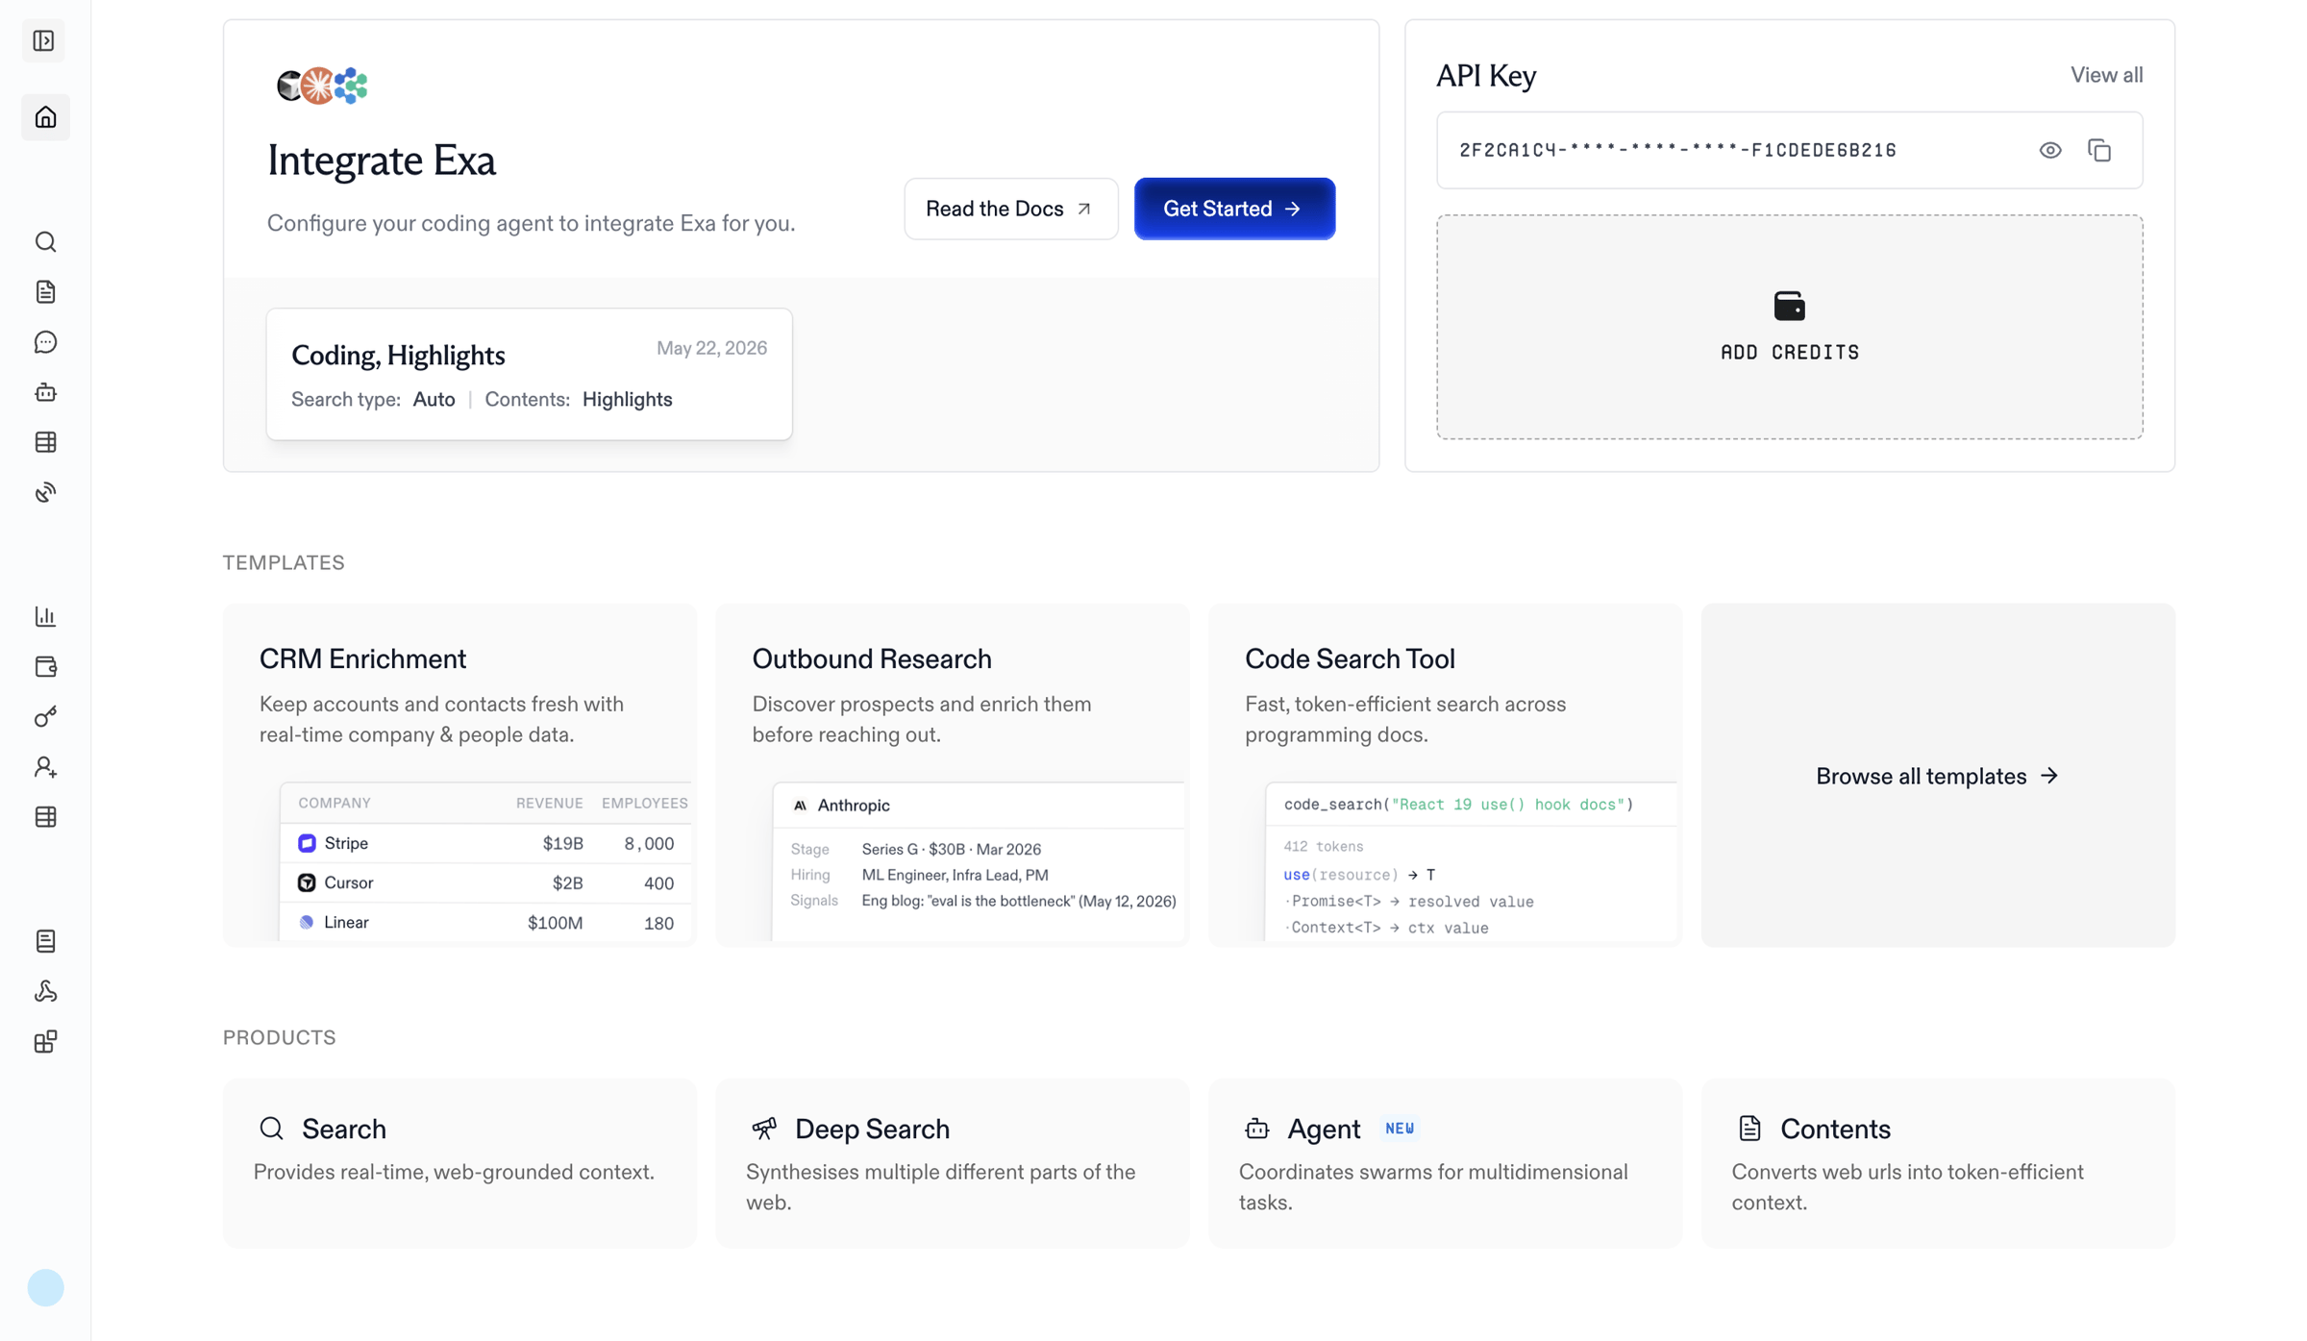
Task: Open the Deep Search product card
Action: tap(953, 1163)
